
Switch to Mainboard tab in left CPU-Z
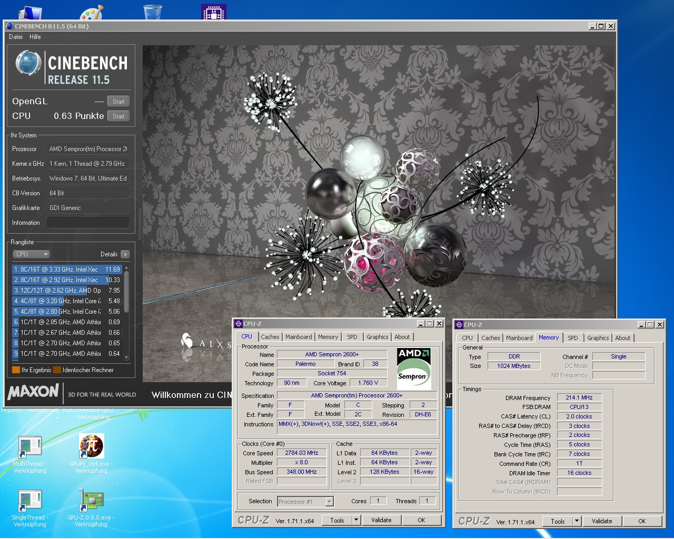[299, 337]
